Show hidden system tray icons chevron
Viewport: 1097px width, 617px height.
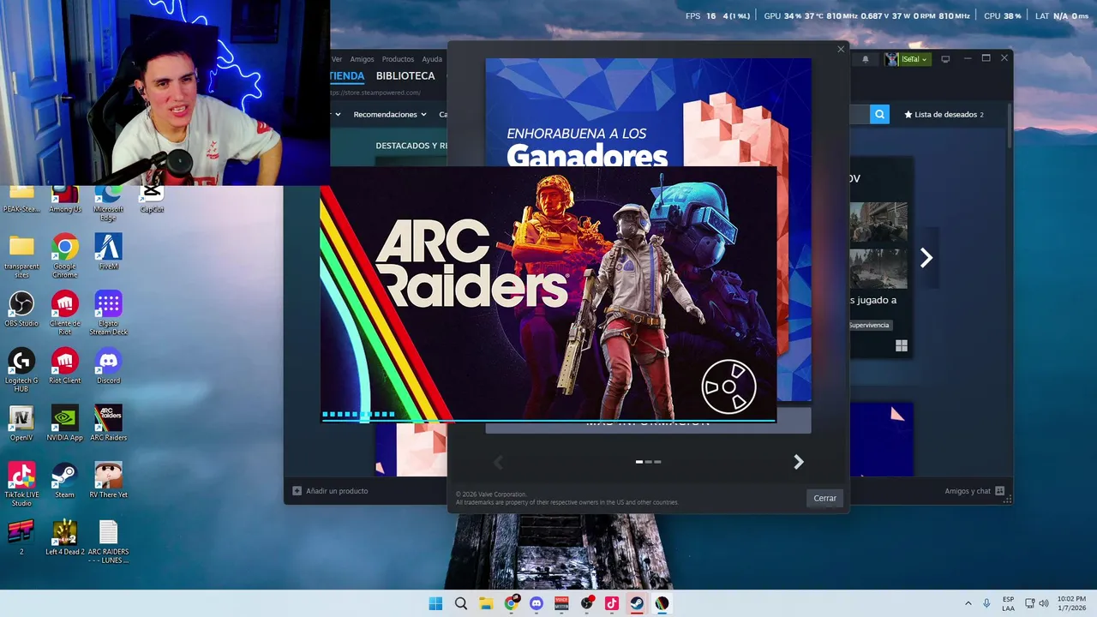[968, 603]
